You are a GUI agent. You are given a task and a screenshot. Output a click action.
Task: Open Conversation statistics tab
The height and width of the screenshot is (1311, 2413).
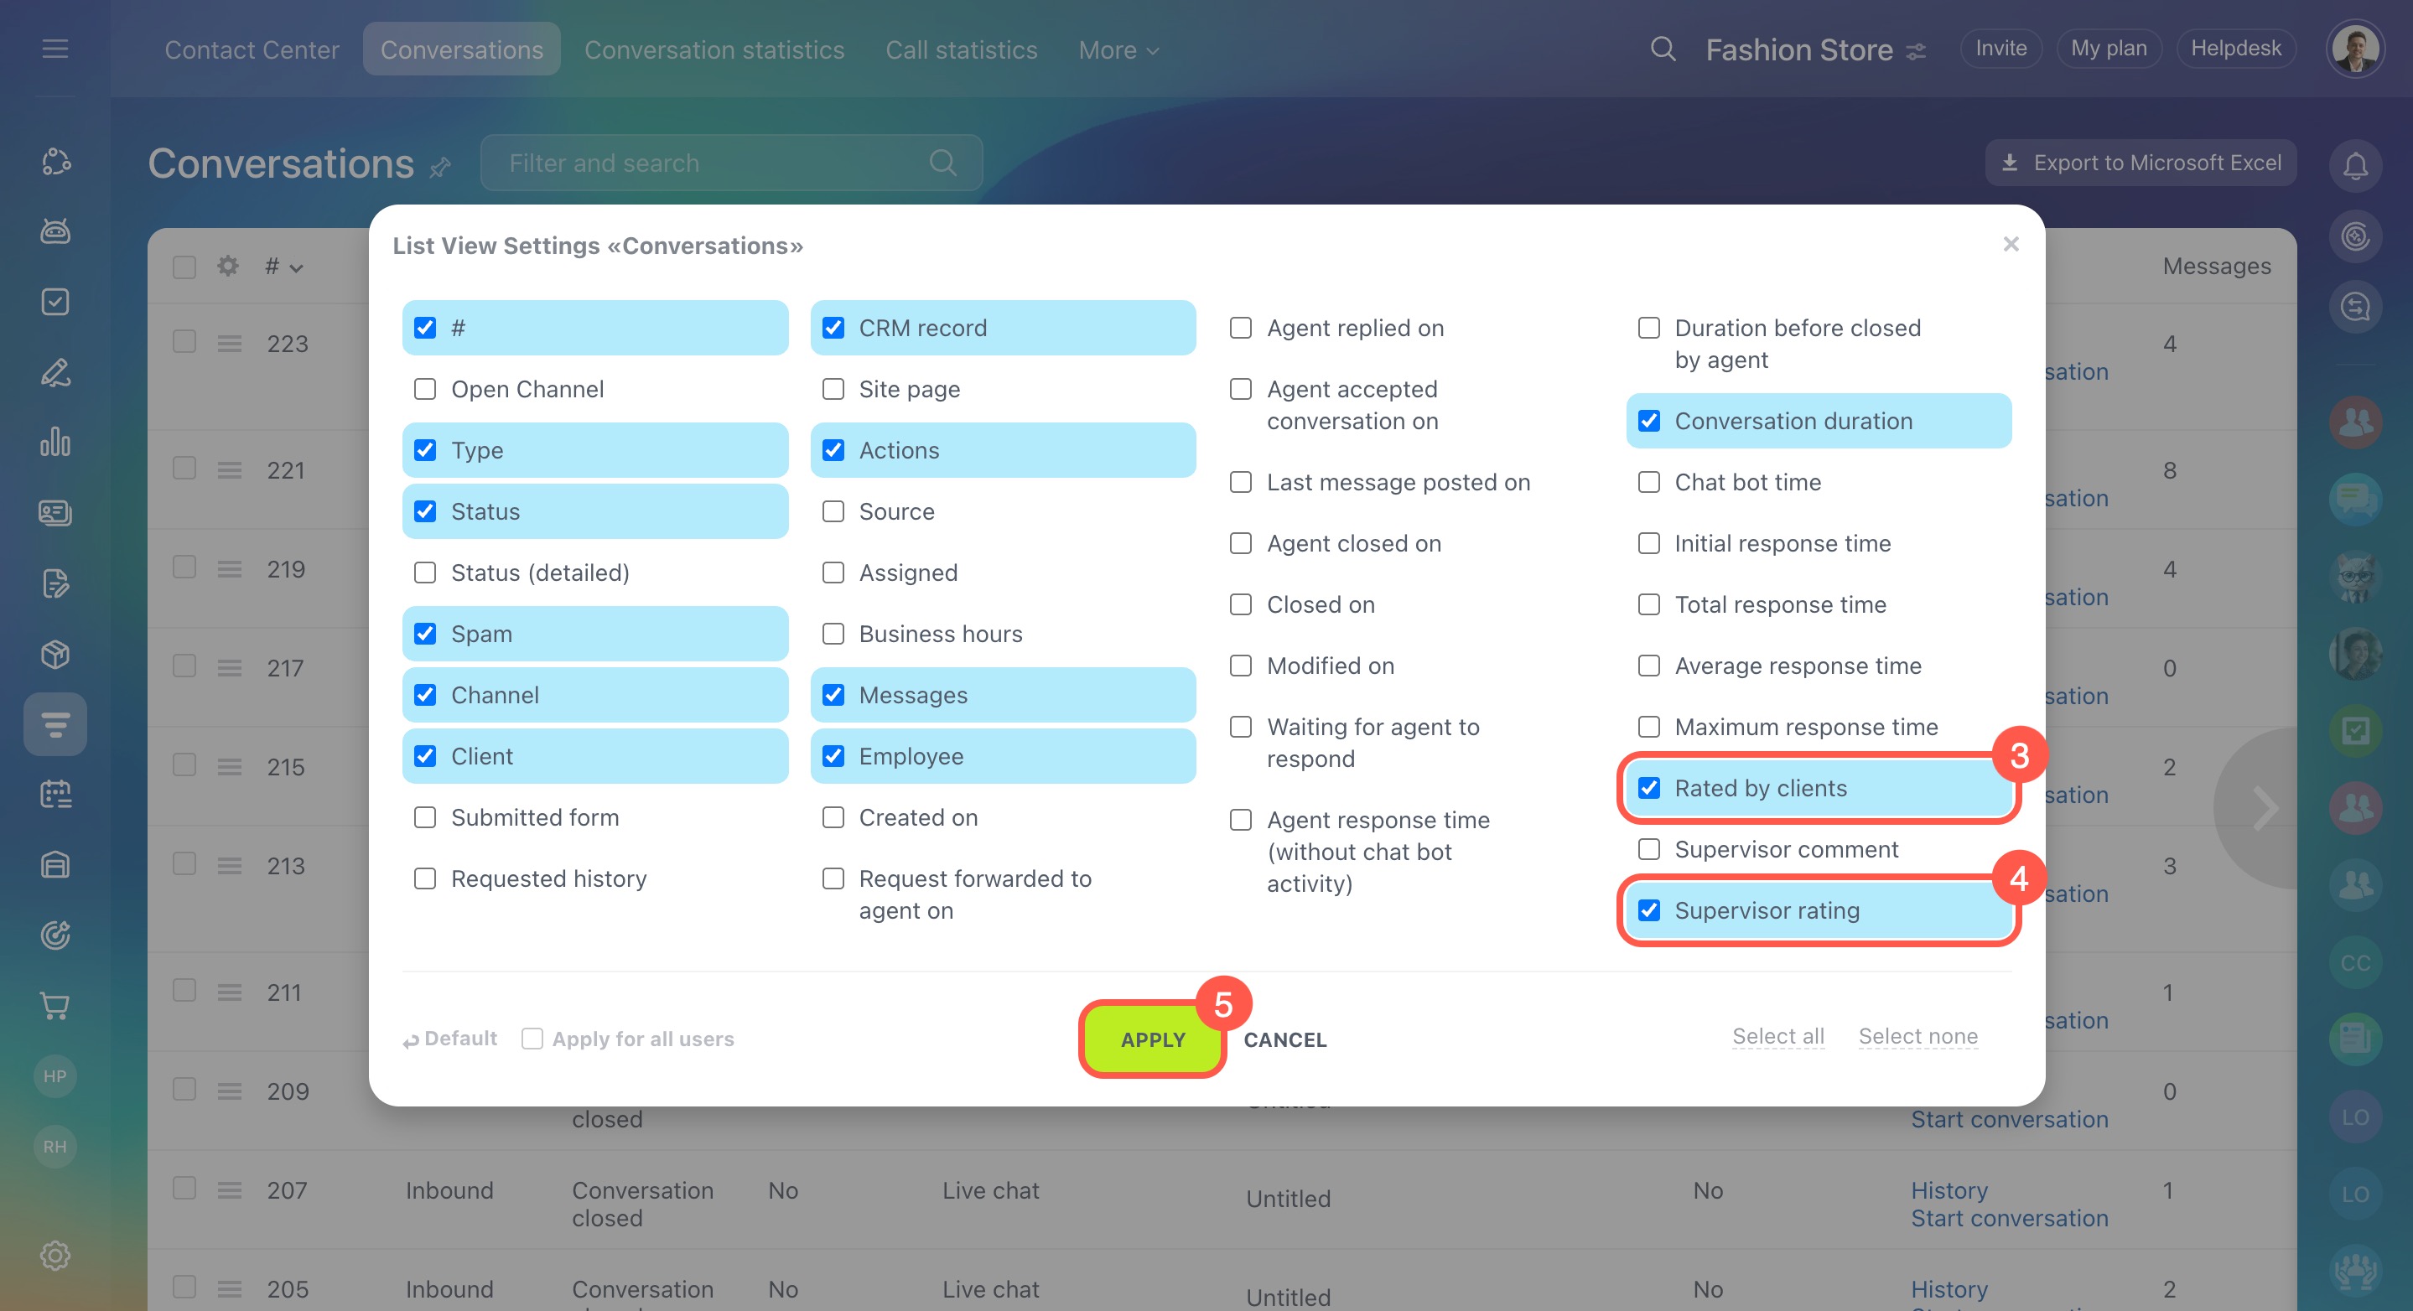click(714, 49)
